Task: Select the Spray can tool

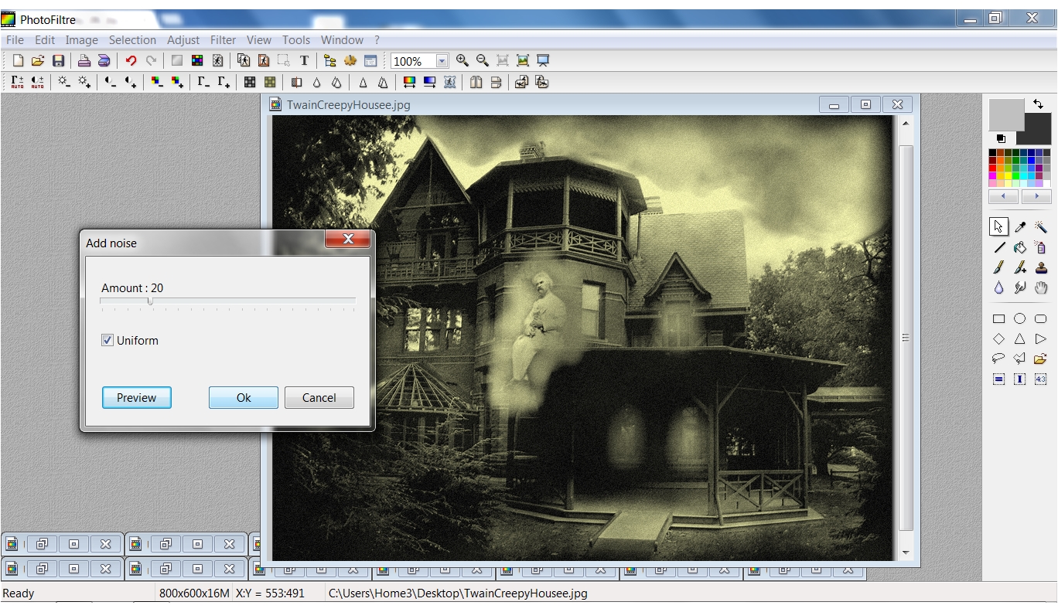Action: point(1040,248)
